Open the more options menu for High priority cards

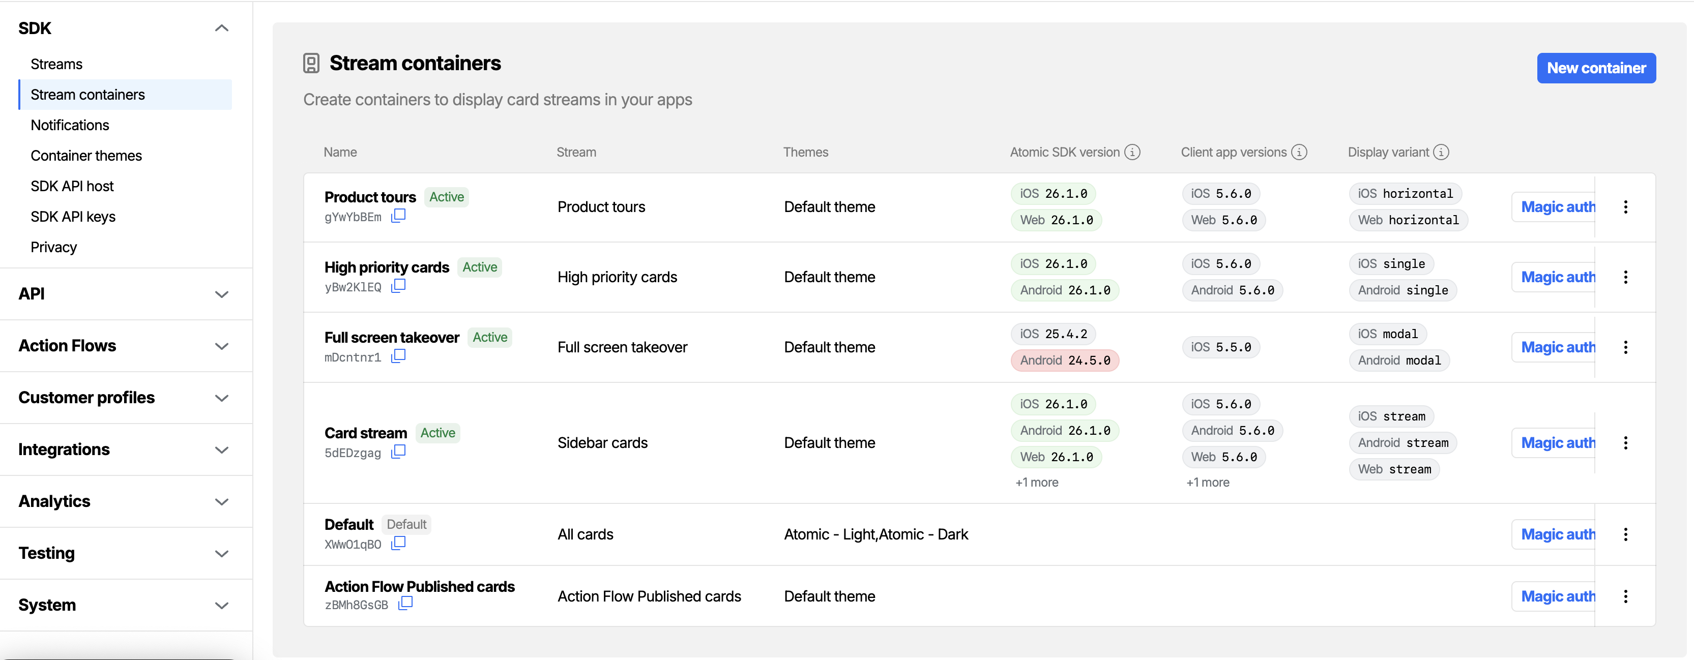1626,278
